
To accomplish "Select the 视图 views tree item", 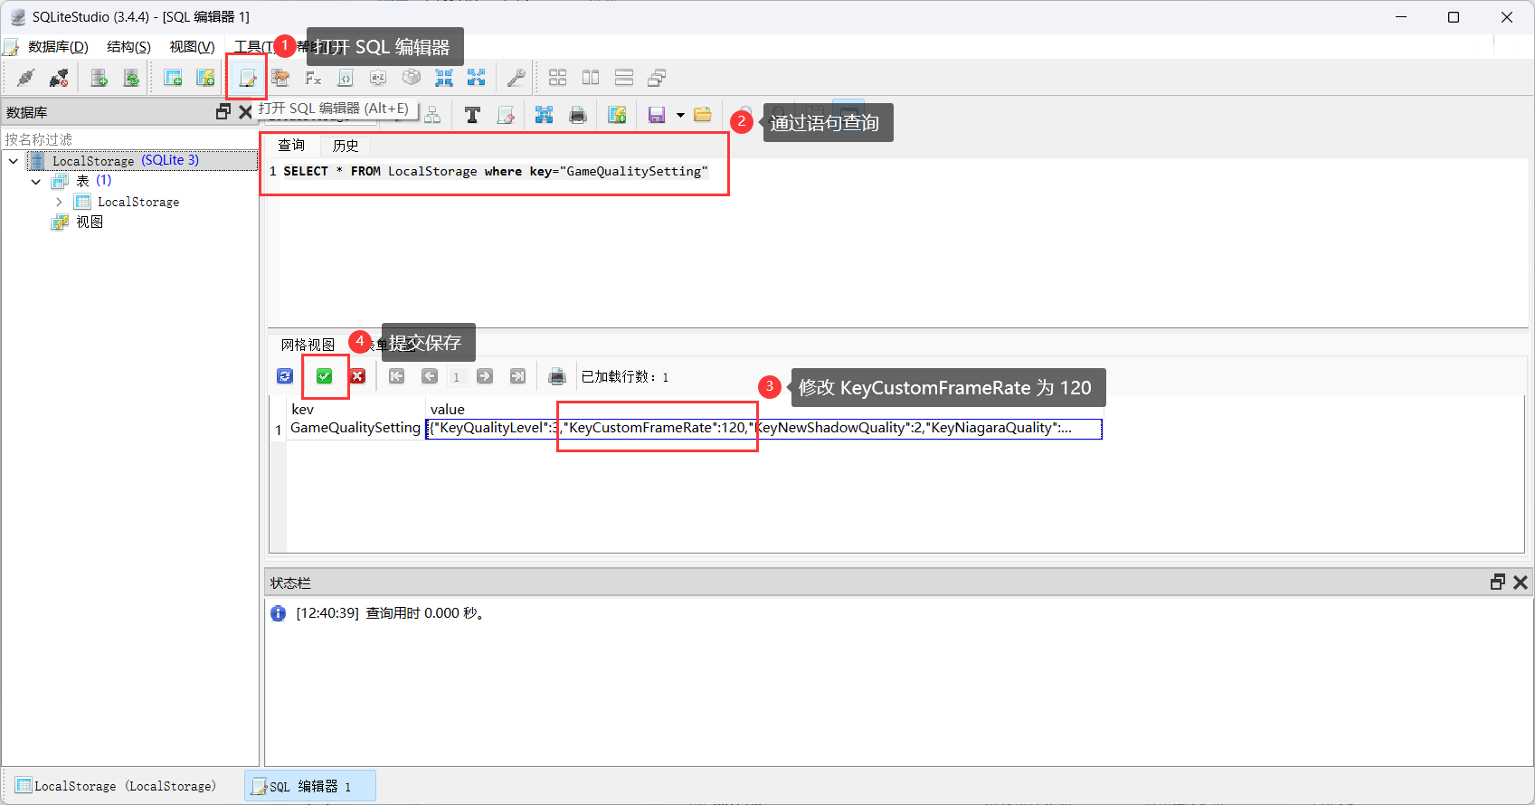I will click(x=90, y=222).
